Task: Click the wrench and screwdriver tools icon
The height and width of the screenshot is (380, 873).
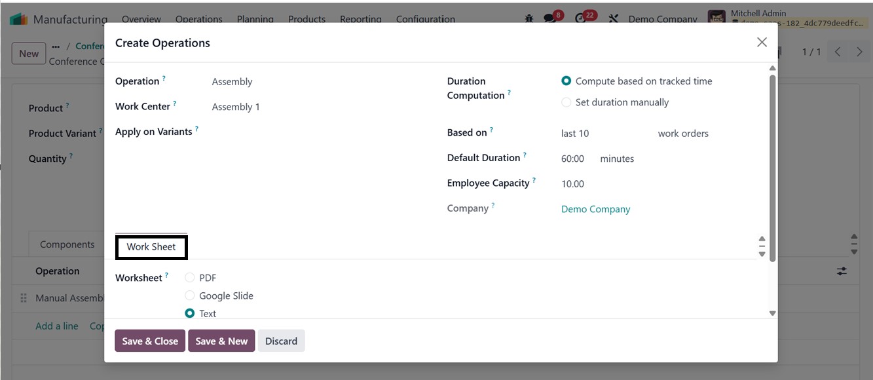Action: (613, 19)
